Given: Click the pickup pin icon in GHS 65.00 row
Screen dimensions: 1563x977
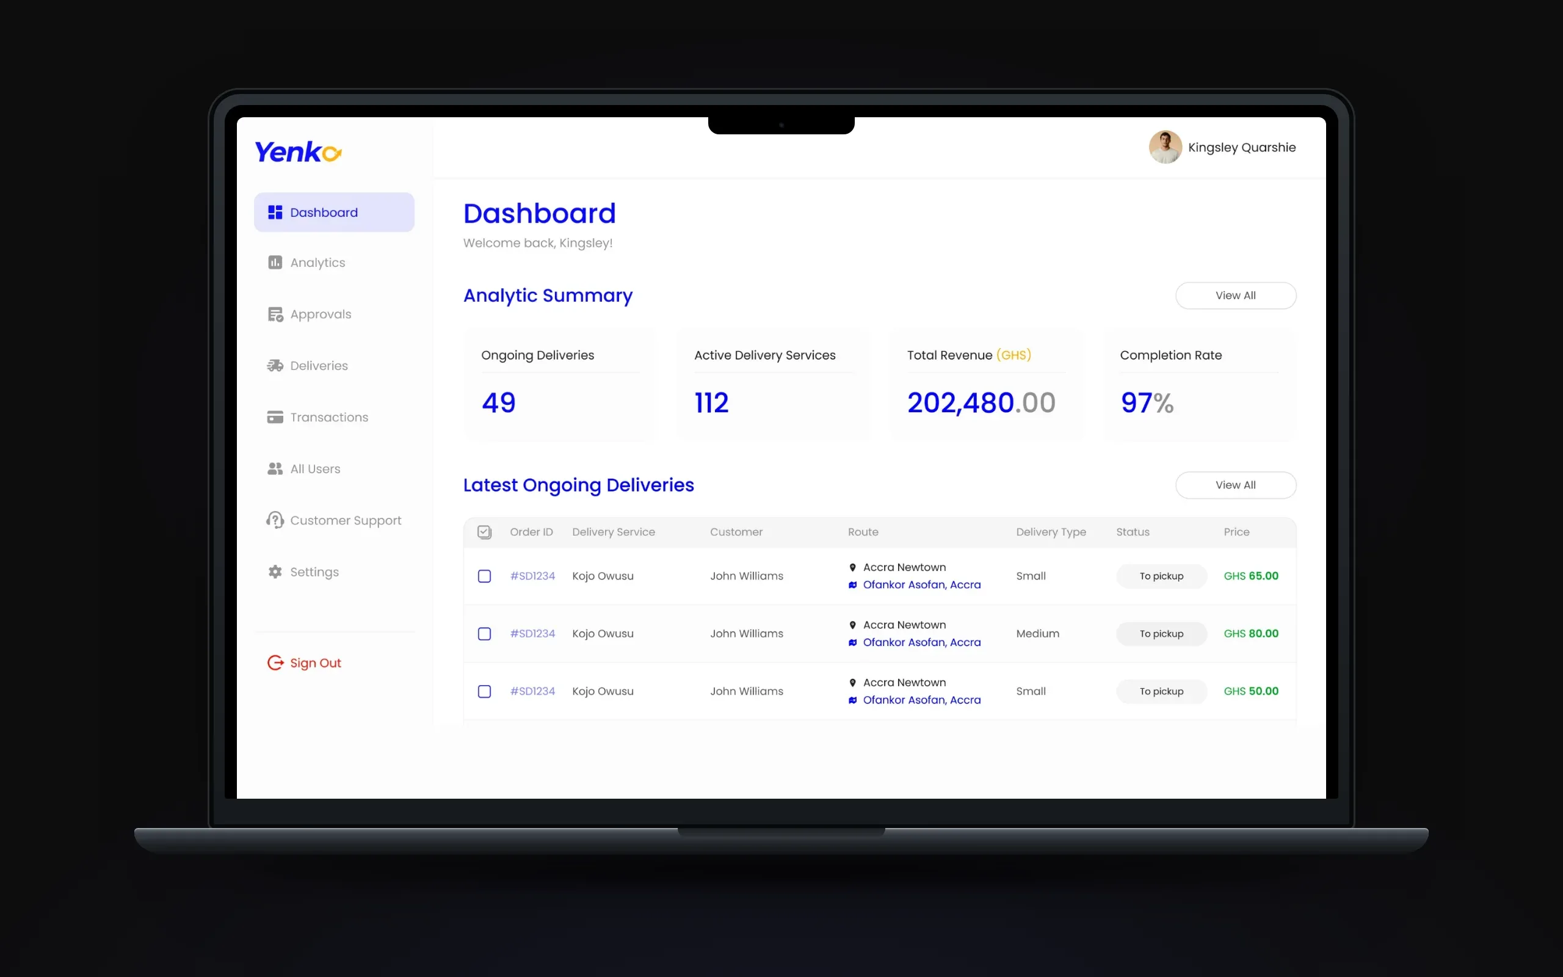Looking at the screenshot, I should point(852,567).
